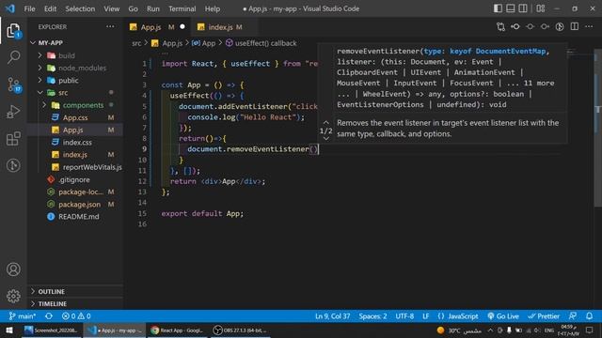Click errors and warnings count in status bar
Viewport: 602px width, 338px height.
pos(76,316)
